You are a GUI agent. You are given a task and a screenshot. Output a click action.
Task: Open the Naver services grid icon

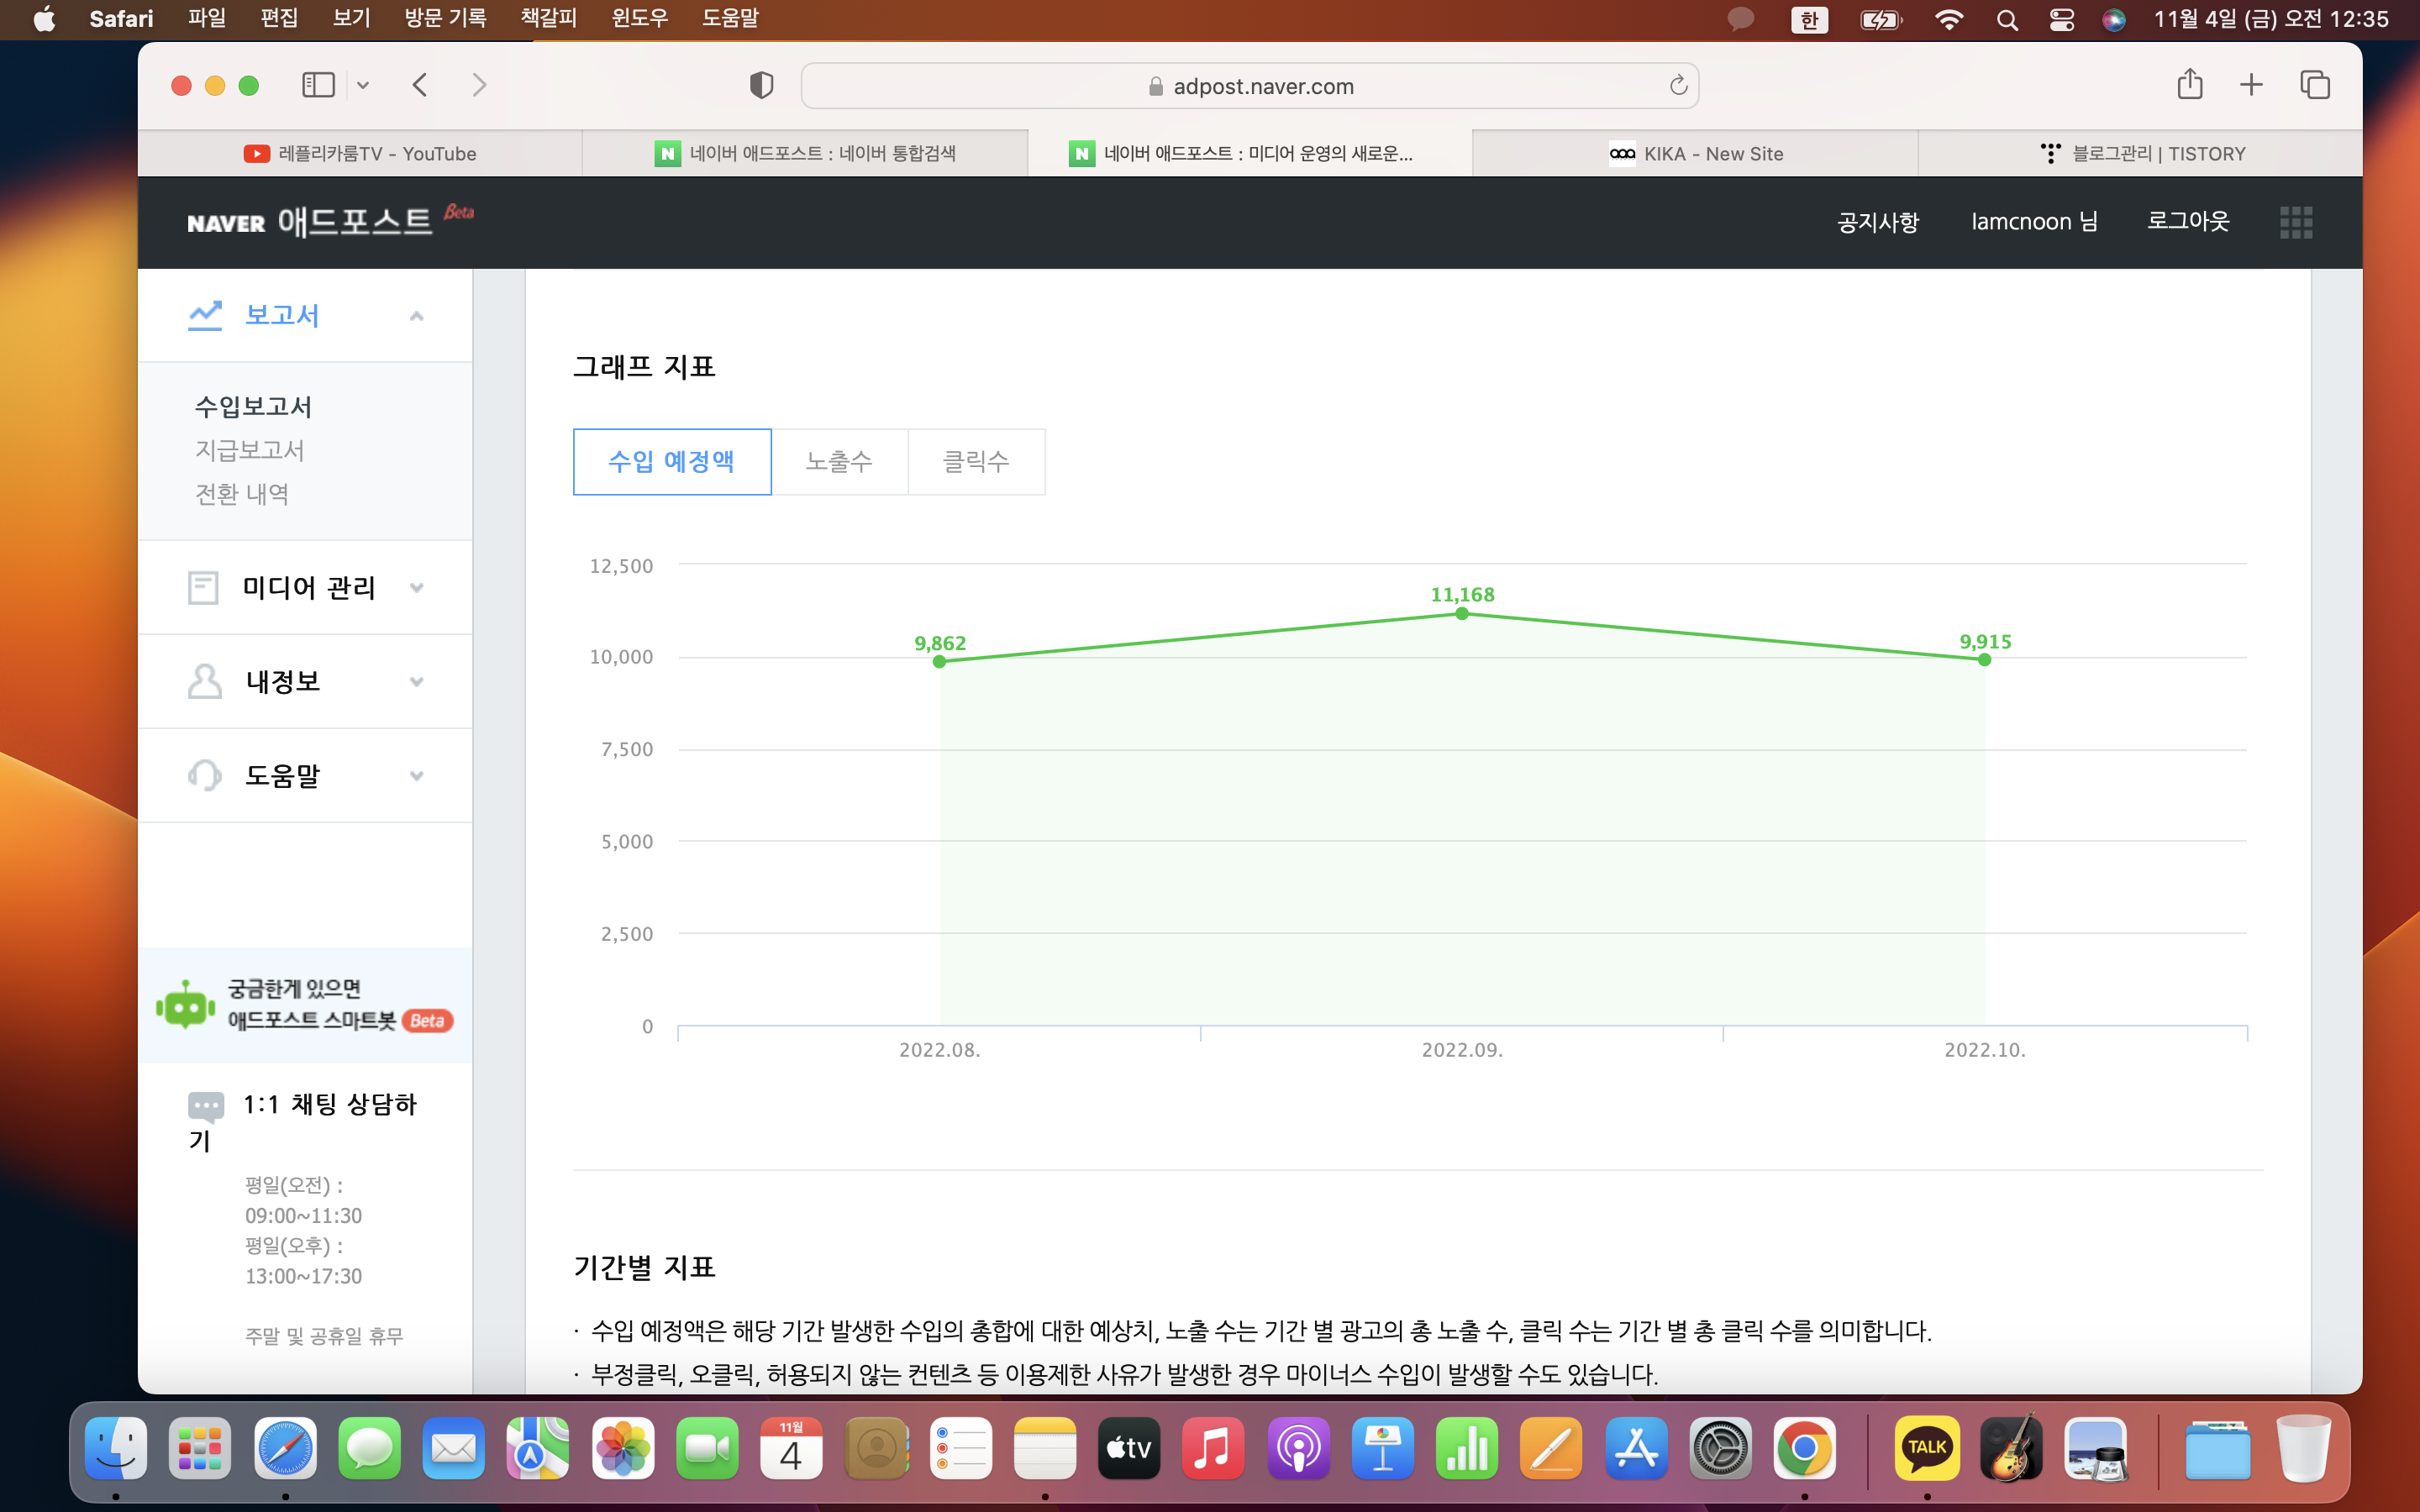coord(2296,222)
